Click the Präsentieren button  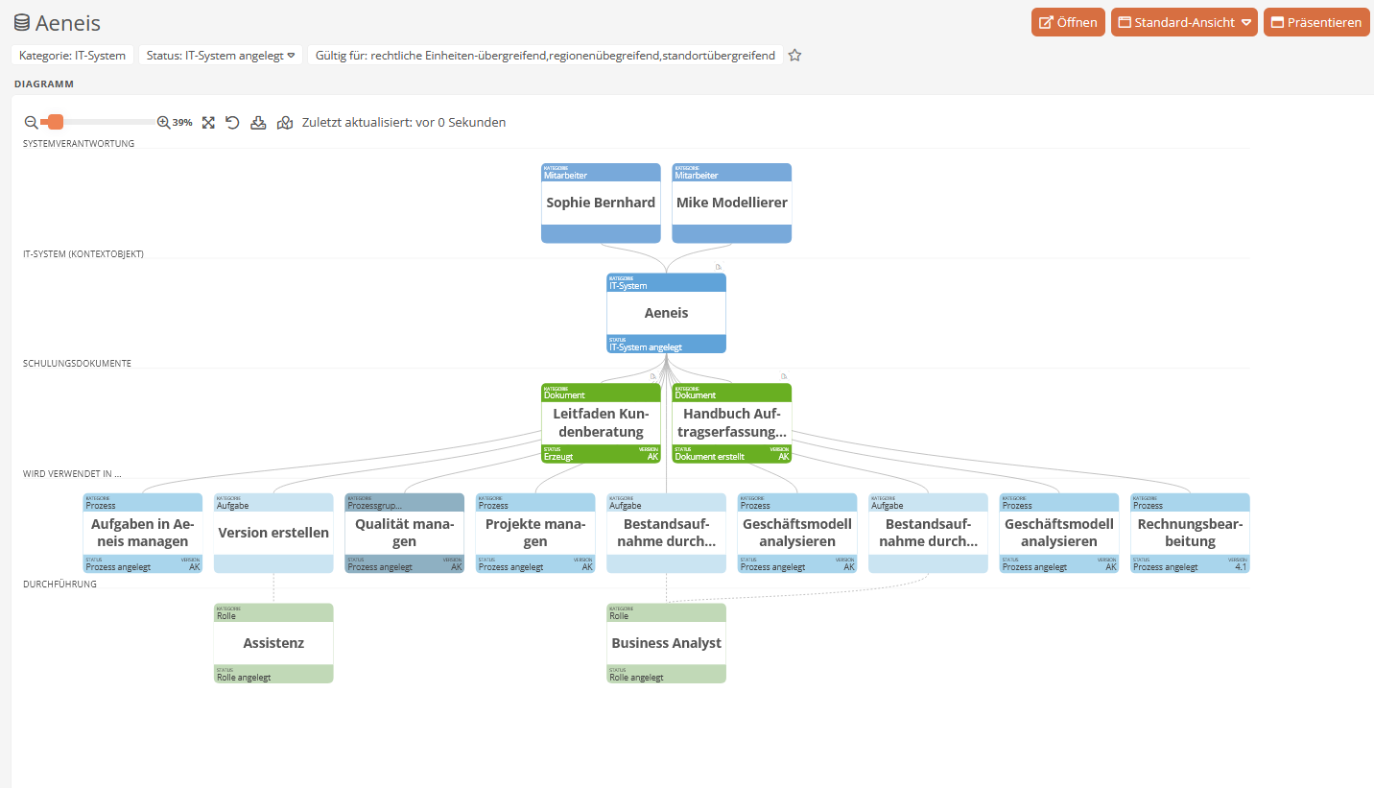[1316, 22]
